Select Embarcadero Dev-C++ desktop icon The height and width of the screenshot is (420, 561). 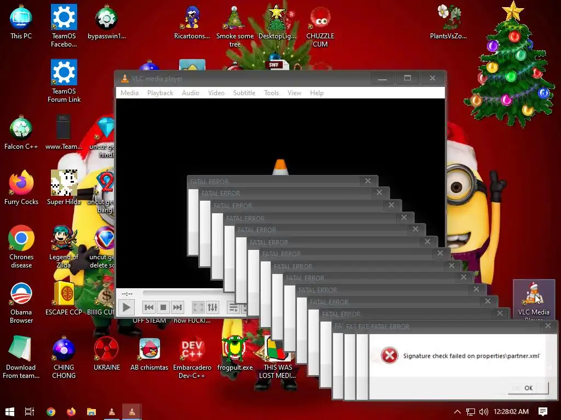pos(192,357)
